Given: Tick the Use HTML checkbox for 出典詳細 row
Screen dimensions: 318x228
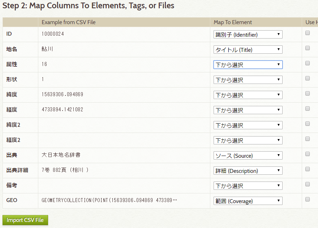Looking at the screenshot, I should point(308,169).
